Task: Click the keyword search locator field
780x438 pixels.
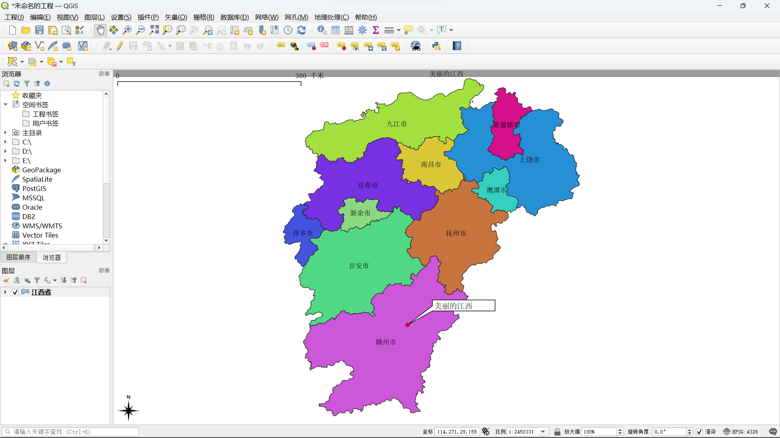Action: pos(70,432)
